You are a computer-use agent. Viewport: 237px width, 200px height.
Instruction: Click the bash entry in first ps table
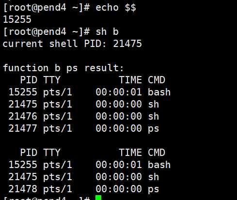click(x=159, y=92)
